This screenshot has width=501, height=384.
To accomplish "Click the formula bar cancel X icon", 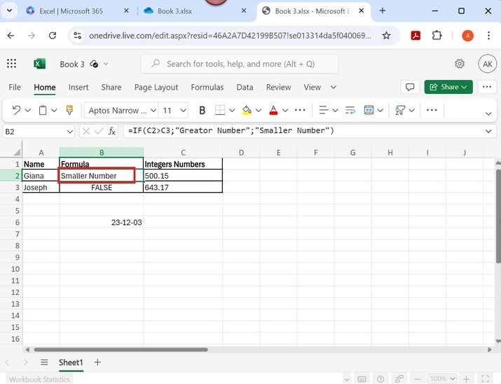I will click(86, 131).
